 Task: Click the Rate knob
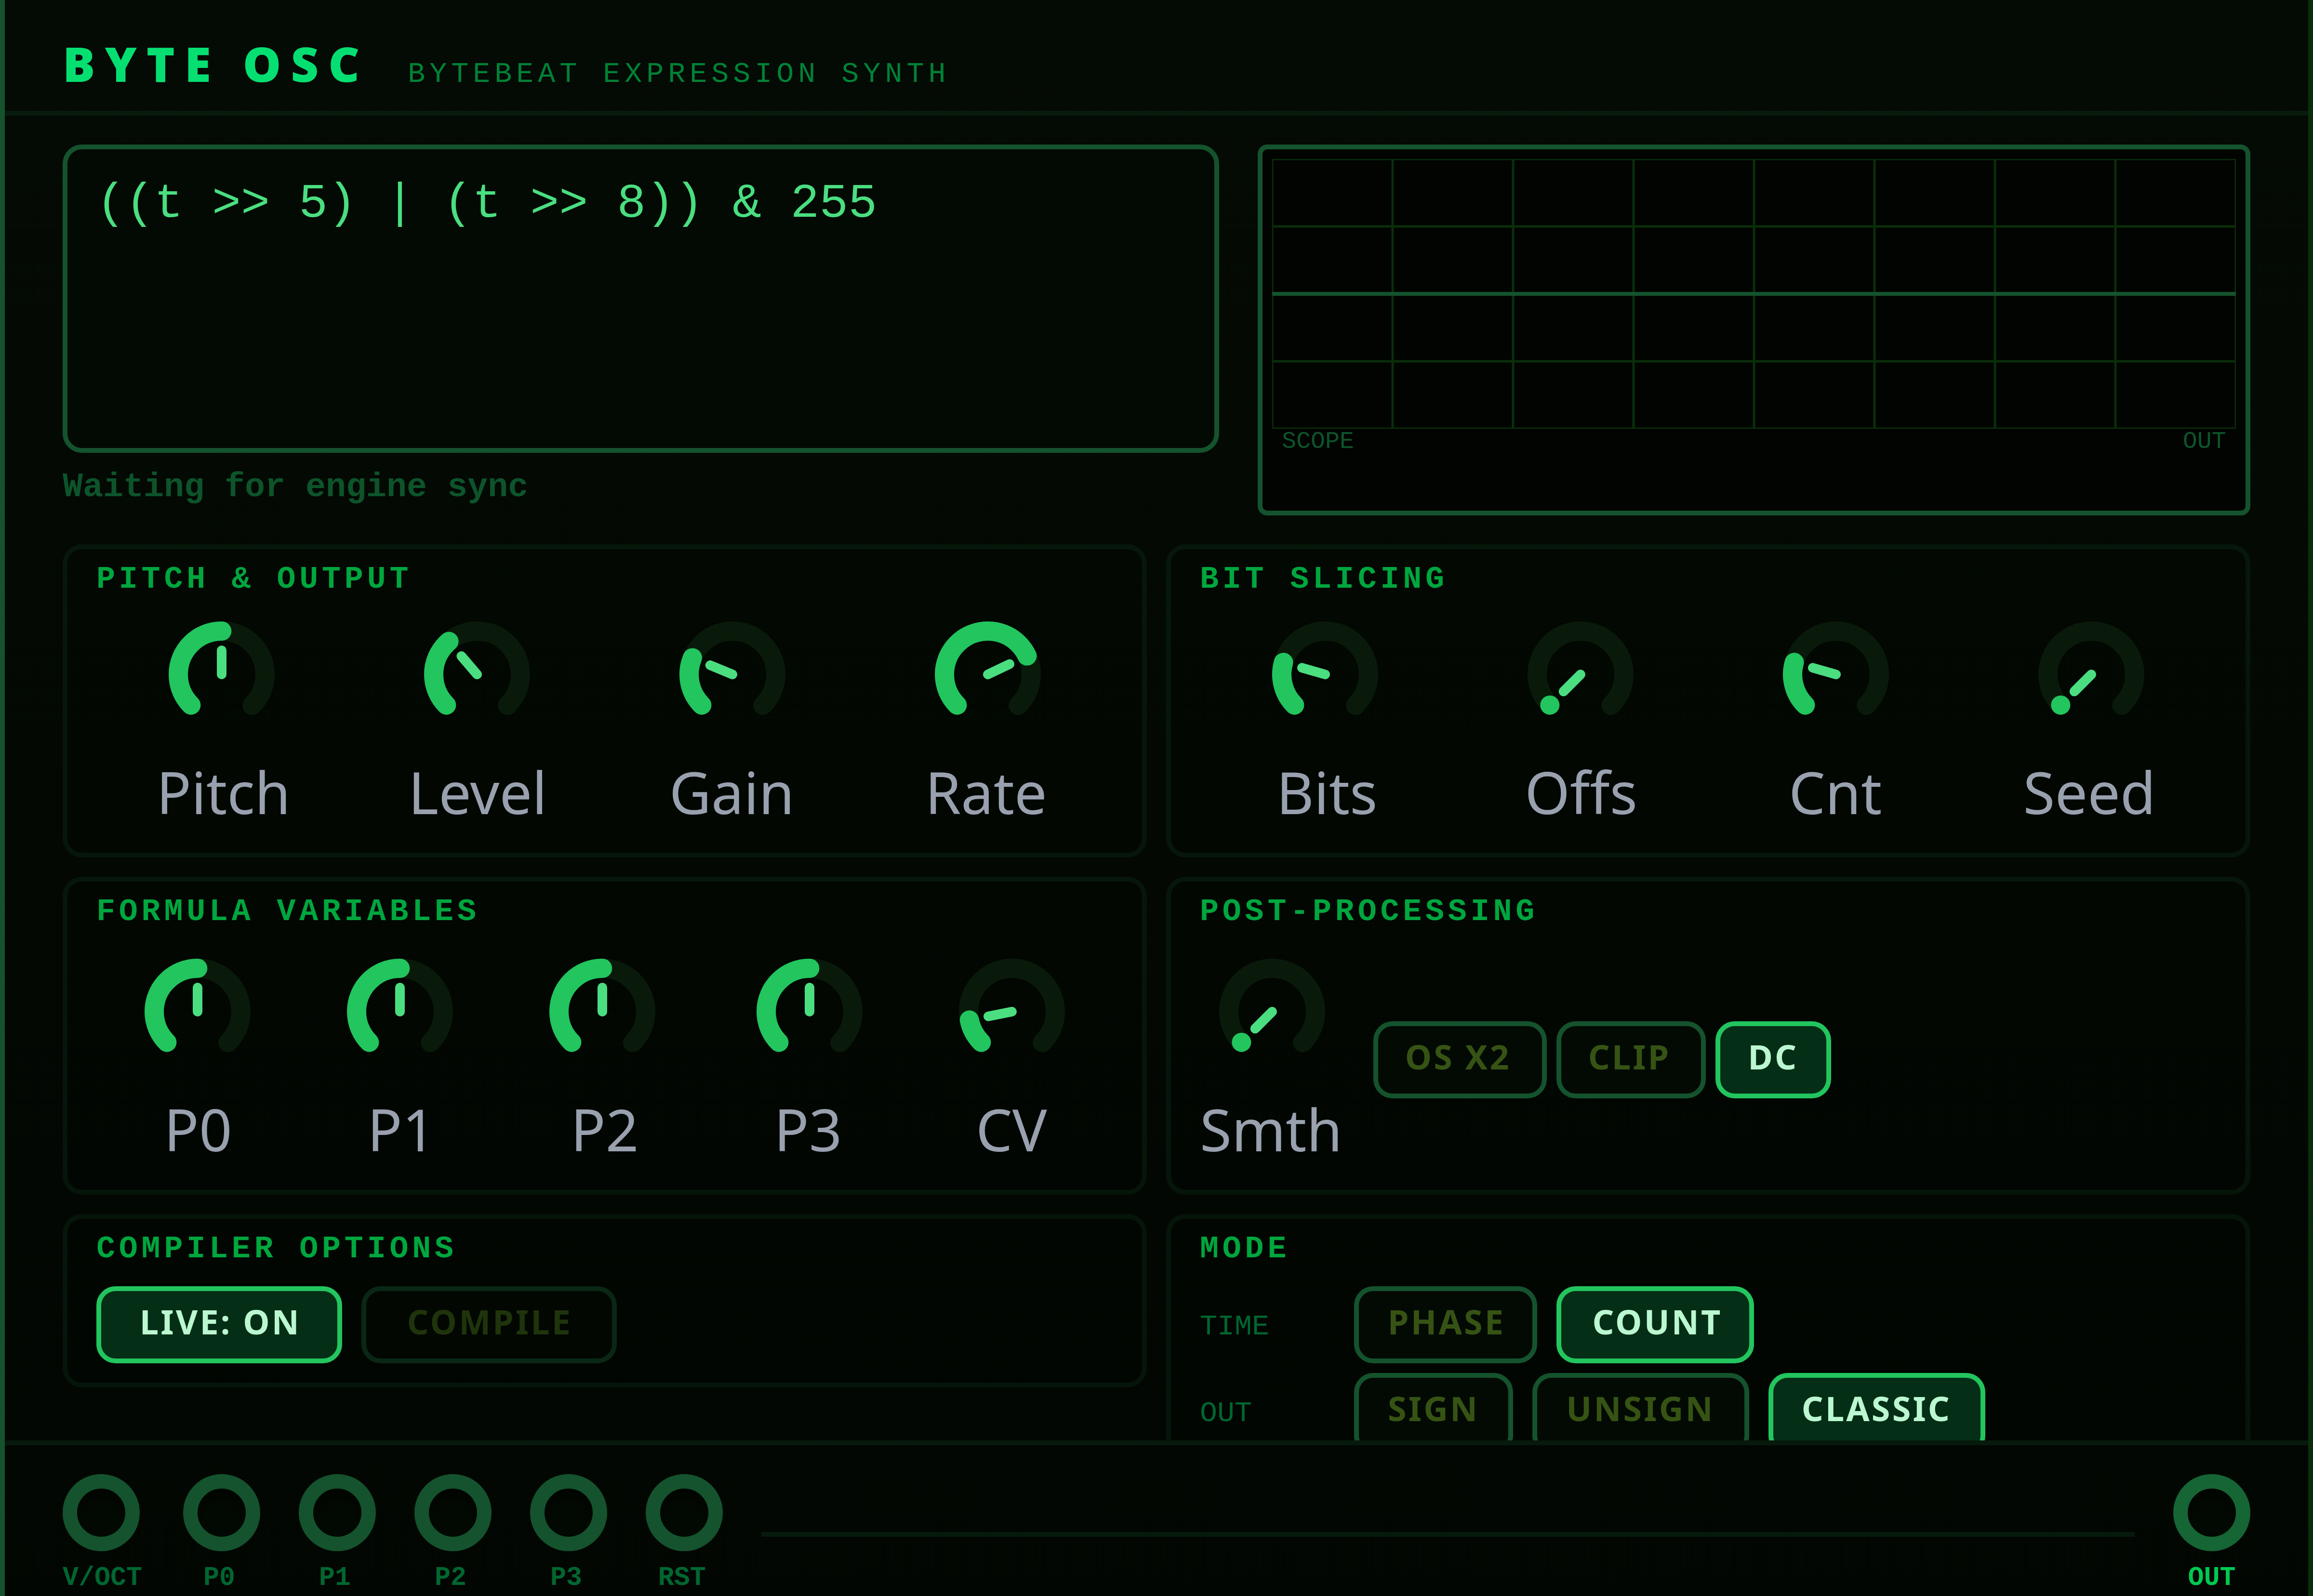point(987,672)
